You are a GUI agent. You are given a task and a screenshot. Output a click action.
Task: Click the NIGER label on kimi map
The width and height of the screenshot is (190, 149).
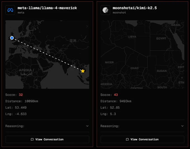(109, 63)
